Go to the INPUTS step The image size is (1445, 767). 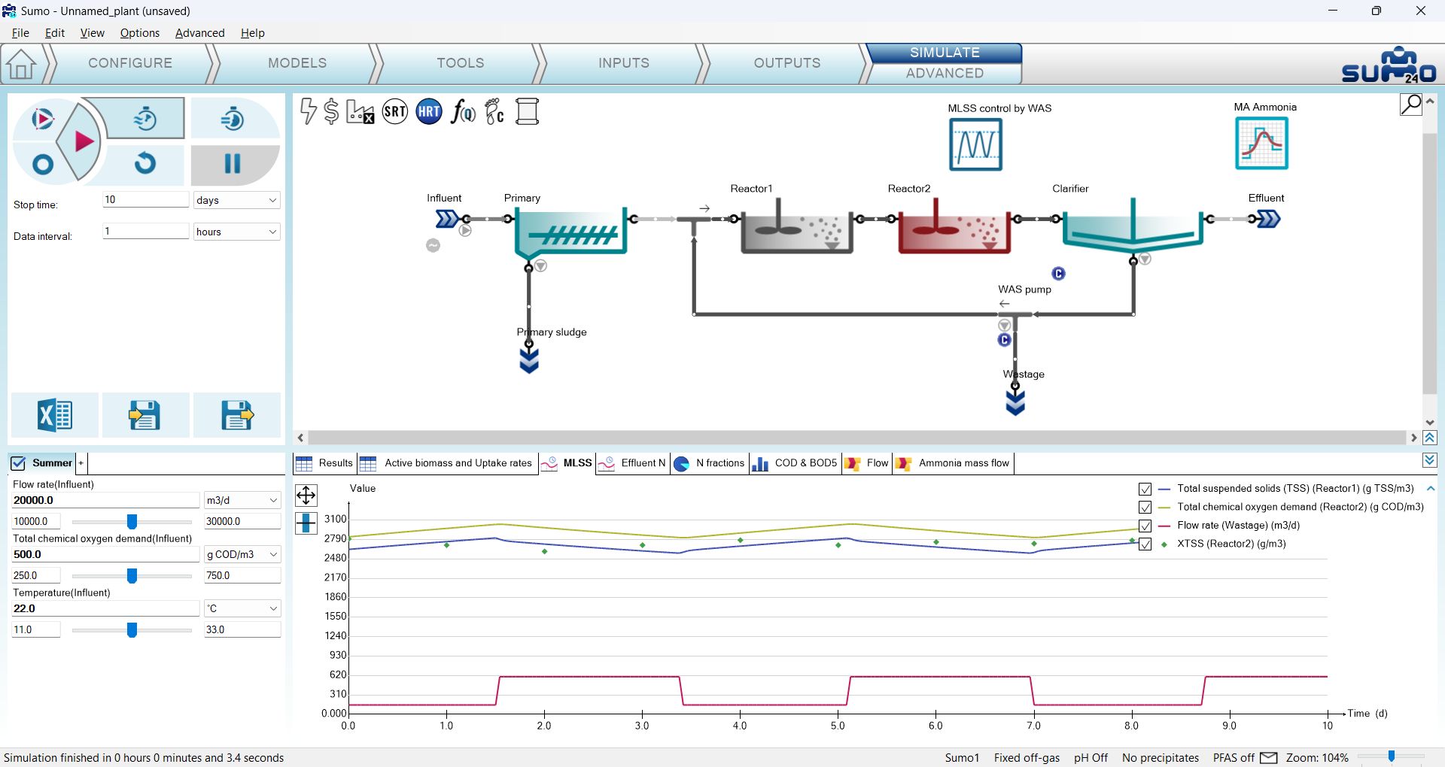point(624,63)
